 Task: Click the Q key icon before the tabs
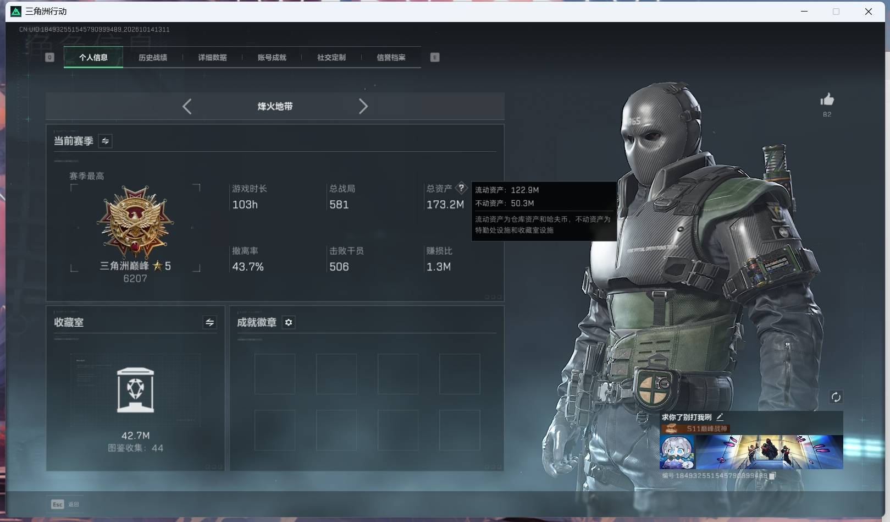49,57
